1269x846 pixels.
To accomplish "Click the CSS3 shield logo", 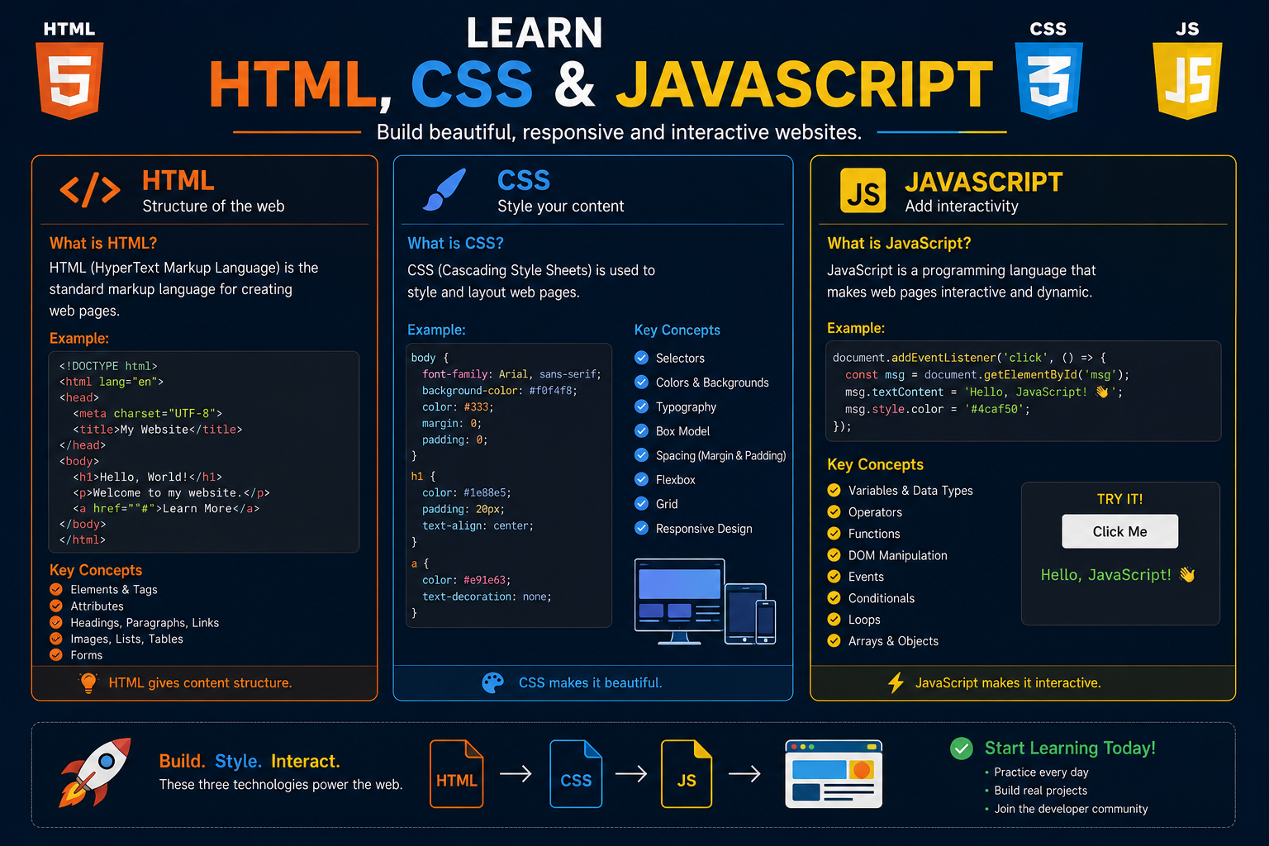I will pyautogui.click(x=1048, y=81).
